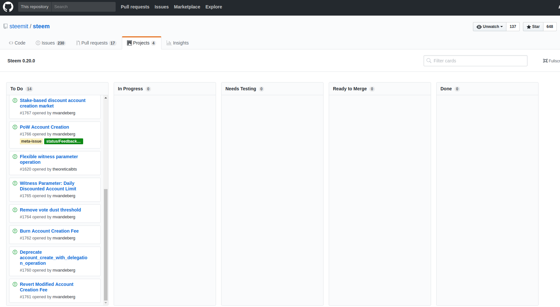Click the project board icon on the Projects tab
560x307 pixels.
(x=130, y=43)
